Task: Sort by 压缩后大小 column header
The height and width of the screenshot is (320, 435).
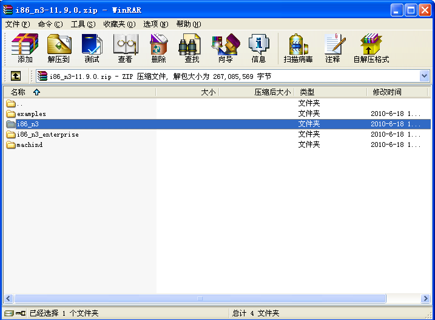Action: tap(257, 92)
